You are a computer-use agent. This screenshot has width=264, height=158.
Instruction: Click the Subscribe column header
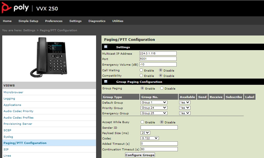[x=234, y=97]
